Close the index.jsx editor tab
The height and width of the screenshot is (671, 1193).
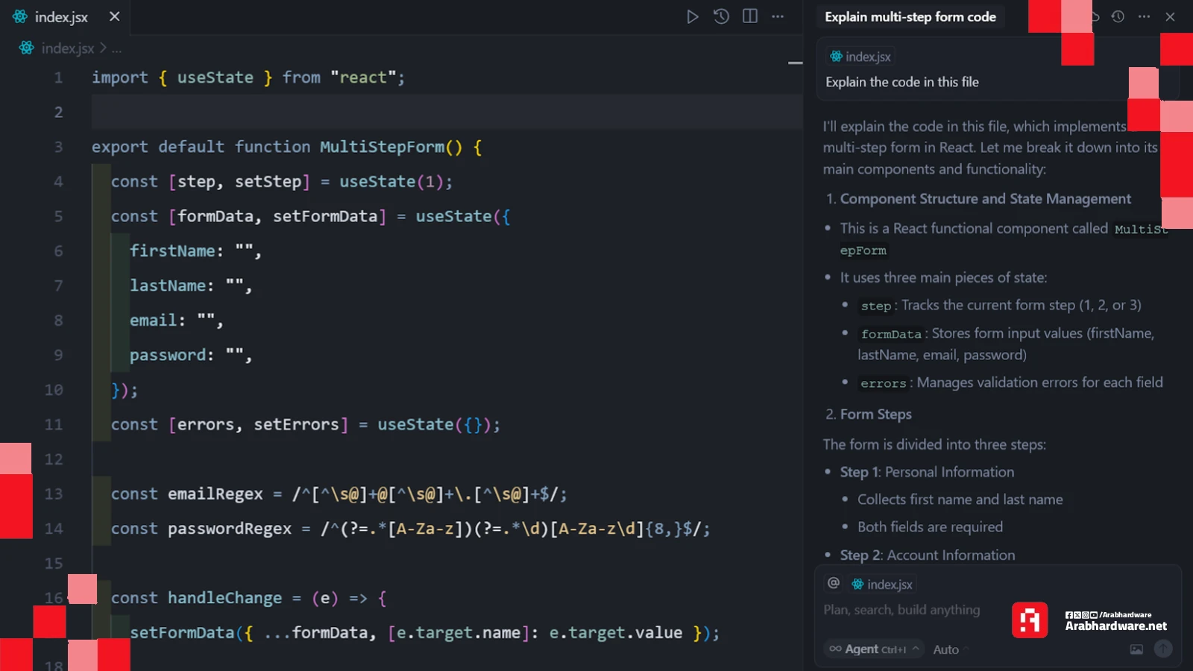click(114, 16)
